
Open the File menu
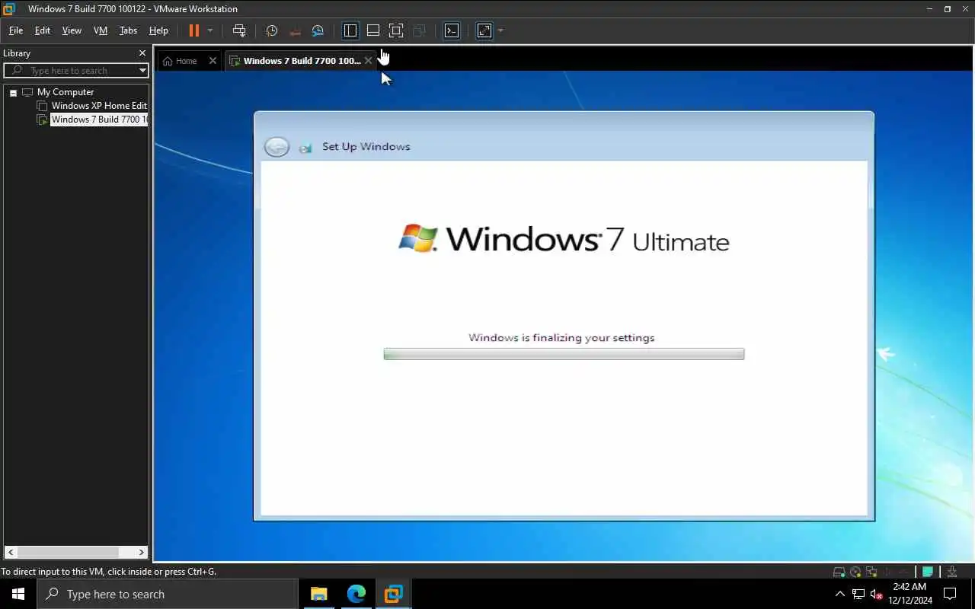click(15, 30)
